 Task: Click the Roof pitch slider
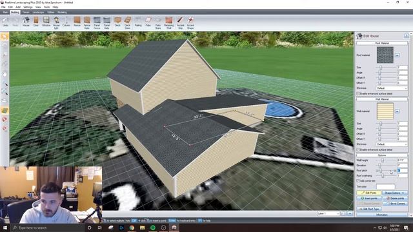(386, 170)
